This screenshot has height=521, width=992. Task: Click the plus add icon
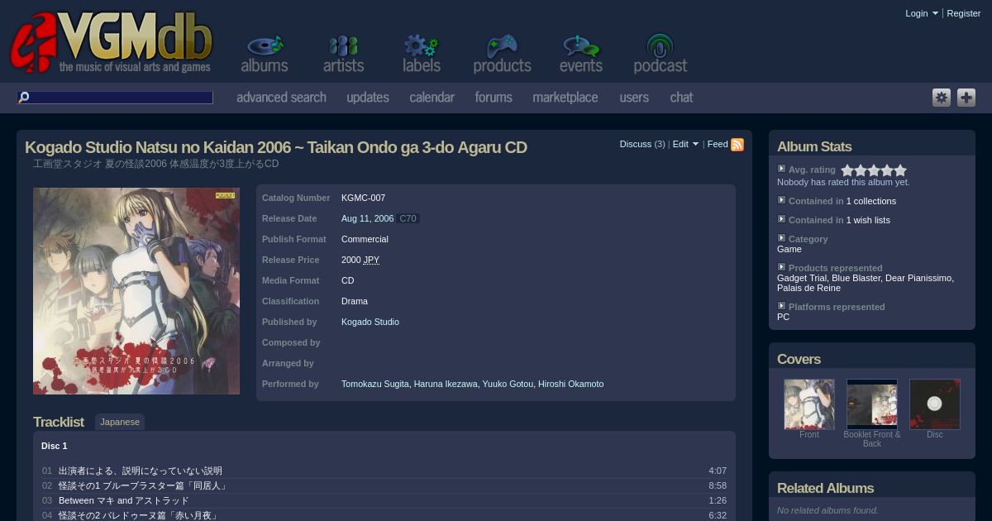(x=966, y=98)
